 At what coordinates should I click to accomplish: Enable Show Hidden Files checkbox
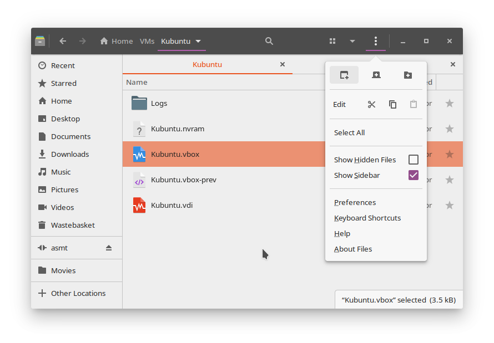click(x=414, y=160)
